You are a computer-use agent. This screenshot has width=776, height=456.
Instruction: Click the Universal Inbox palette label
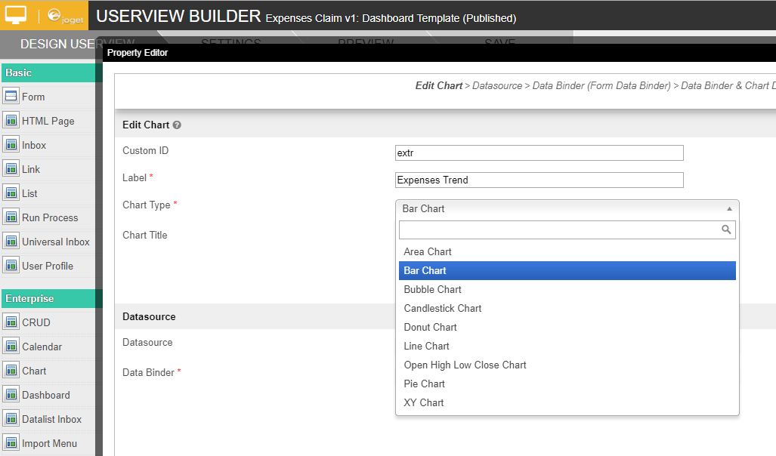click(x=55, y=242)
